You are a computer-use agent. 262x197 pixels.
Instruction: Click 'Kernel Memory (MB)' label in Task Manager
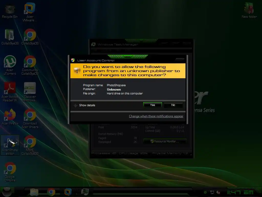click(111, 134)
